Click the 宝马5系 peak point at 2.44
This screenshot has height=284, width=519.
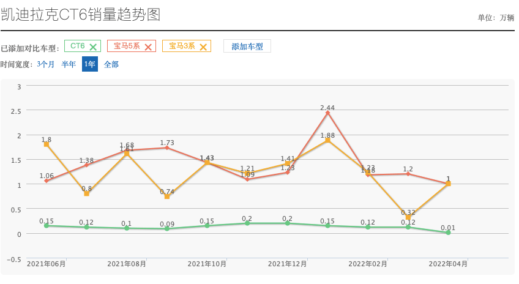click(327, 113)
